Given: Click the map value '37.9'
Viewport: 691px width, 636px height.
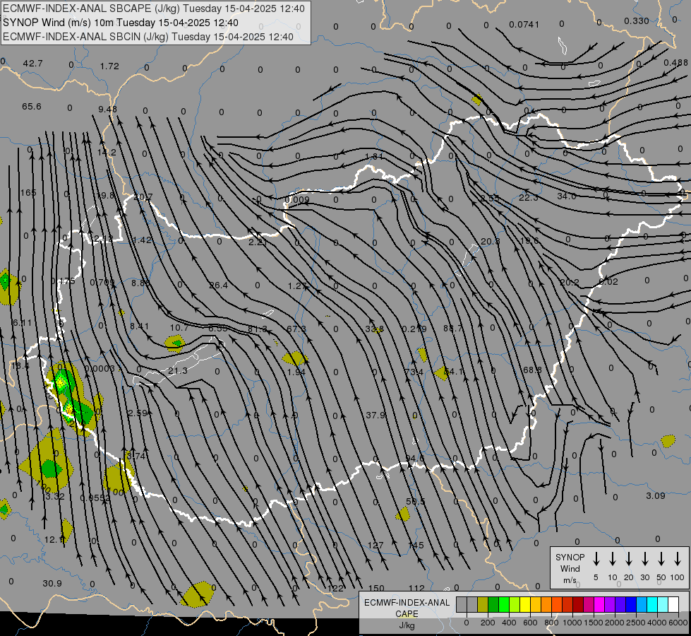Looking at the screenshot, I should pyautogui.click(x=375, y=415).
